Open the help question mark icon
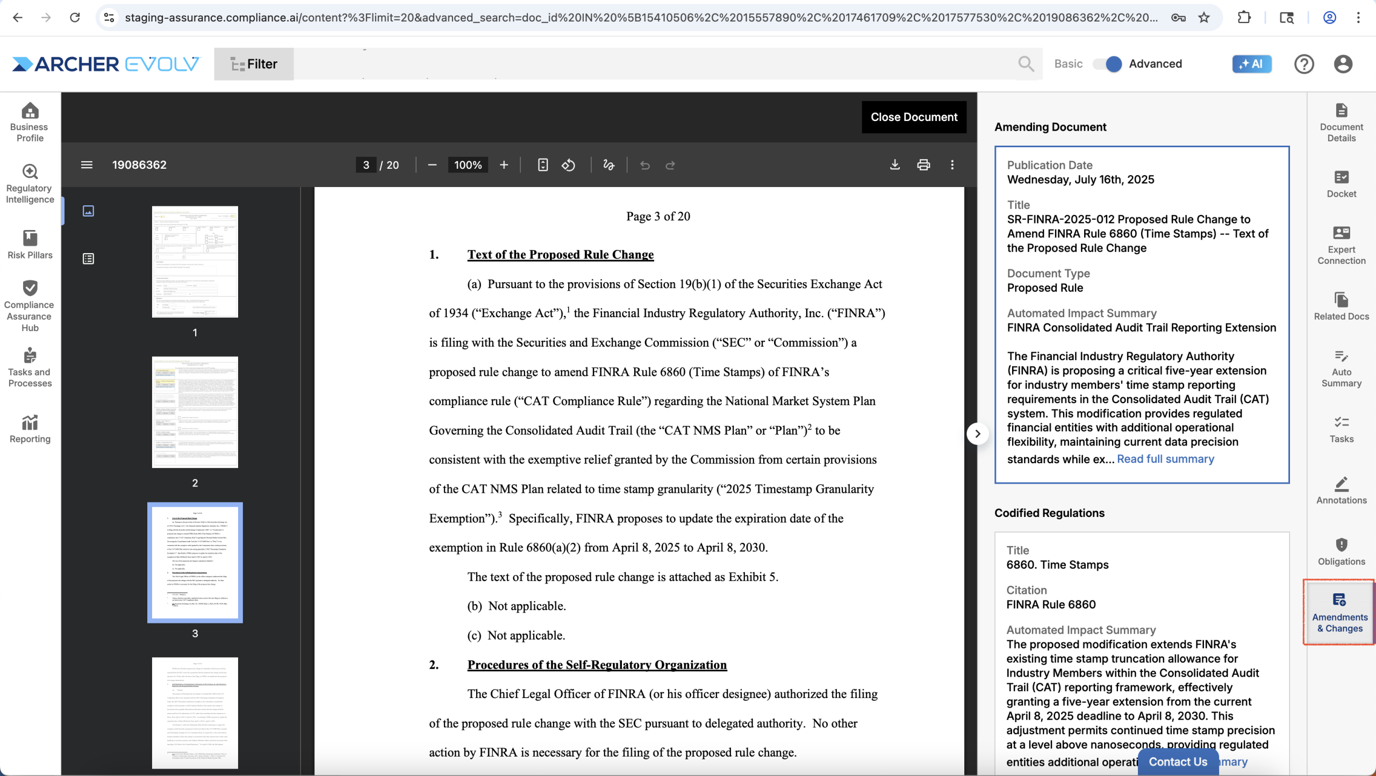 1304,64
